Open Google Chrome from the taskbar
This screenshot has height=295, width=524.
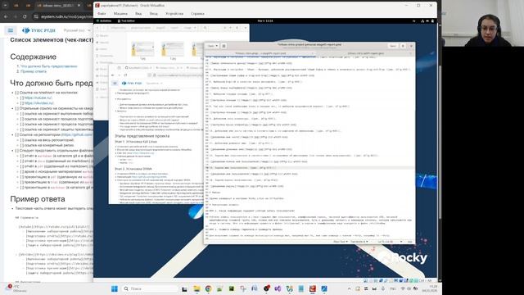click(x=208, y=288)
